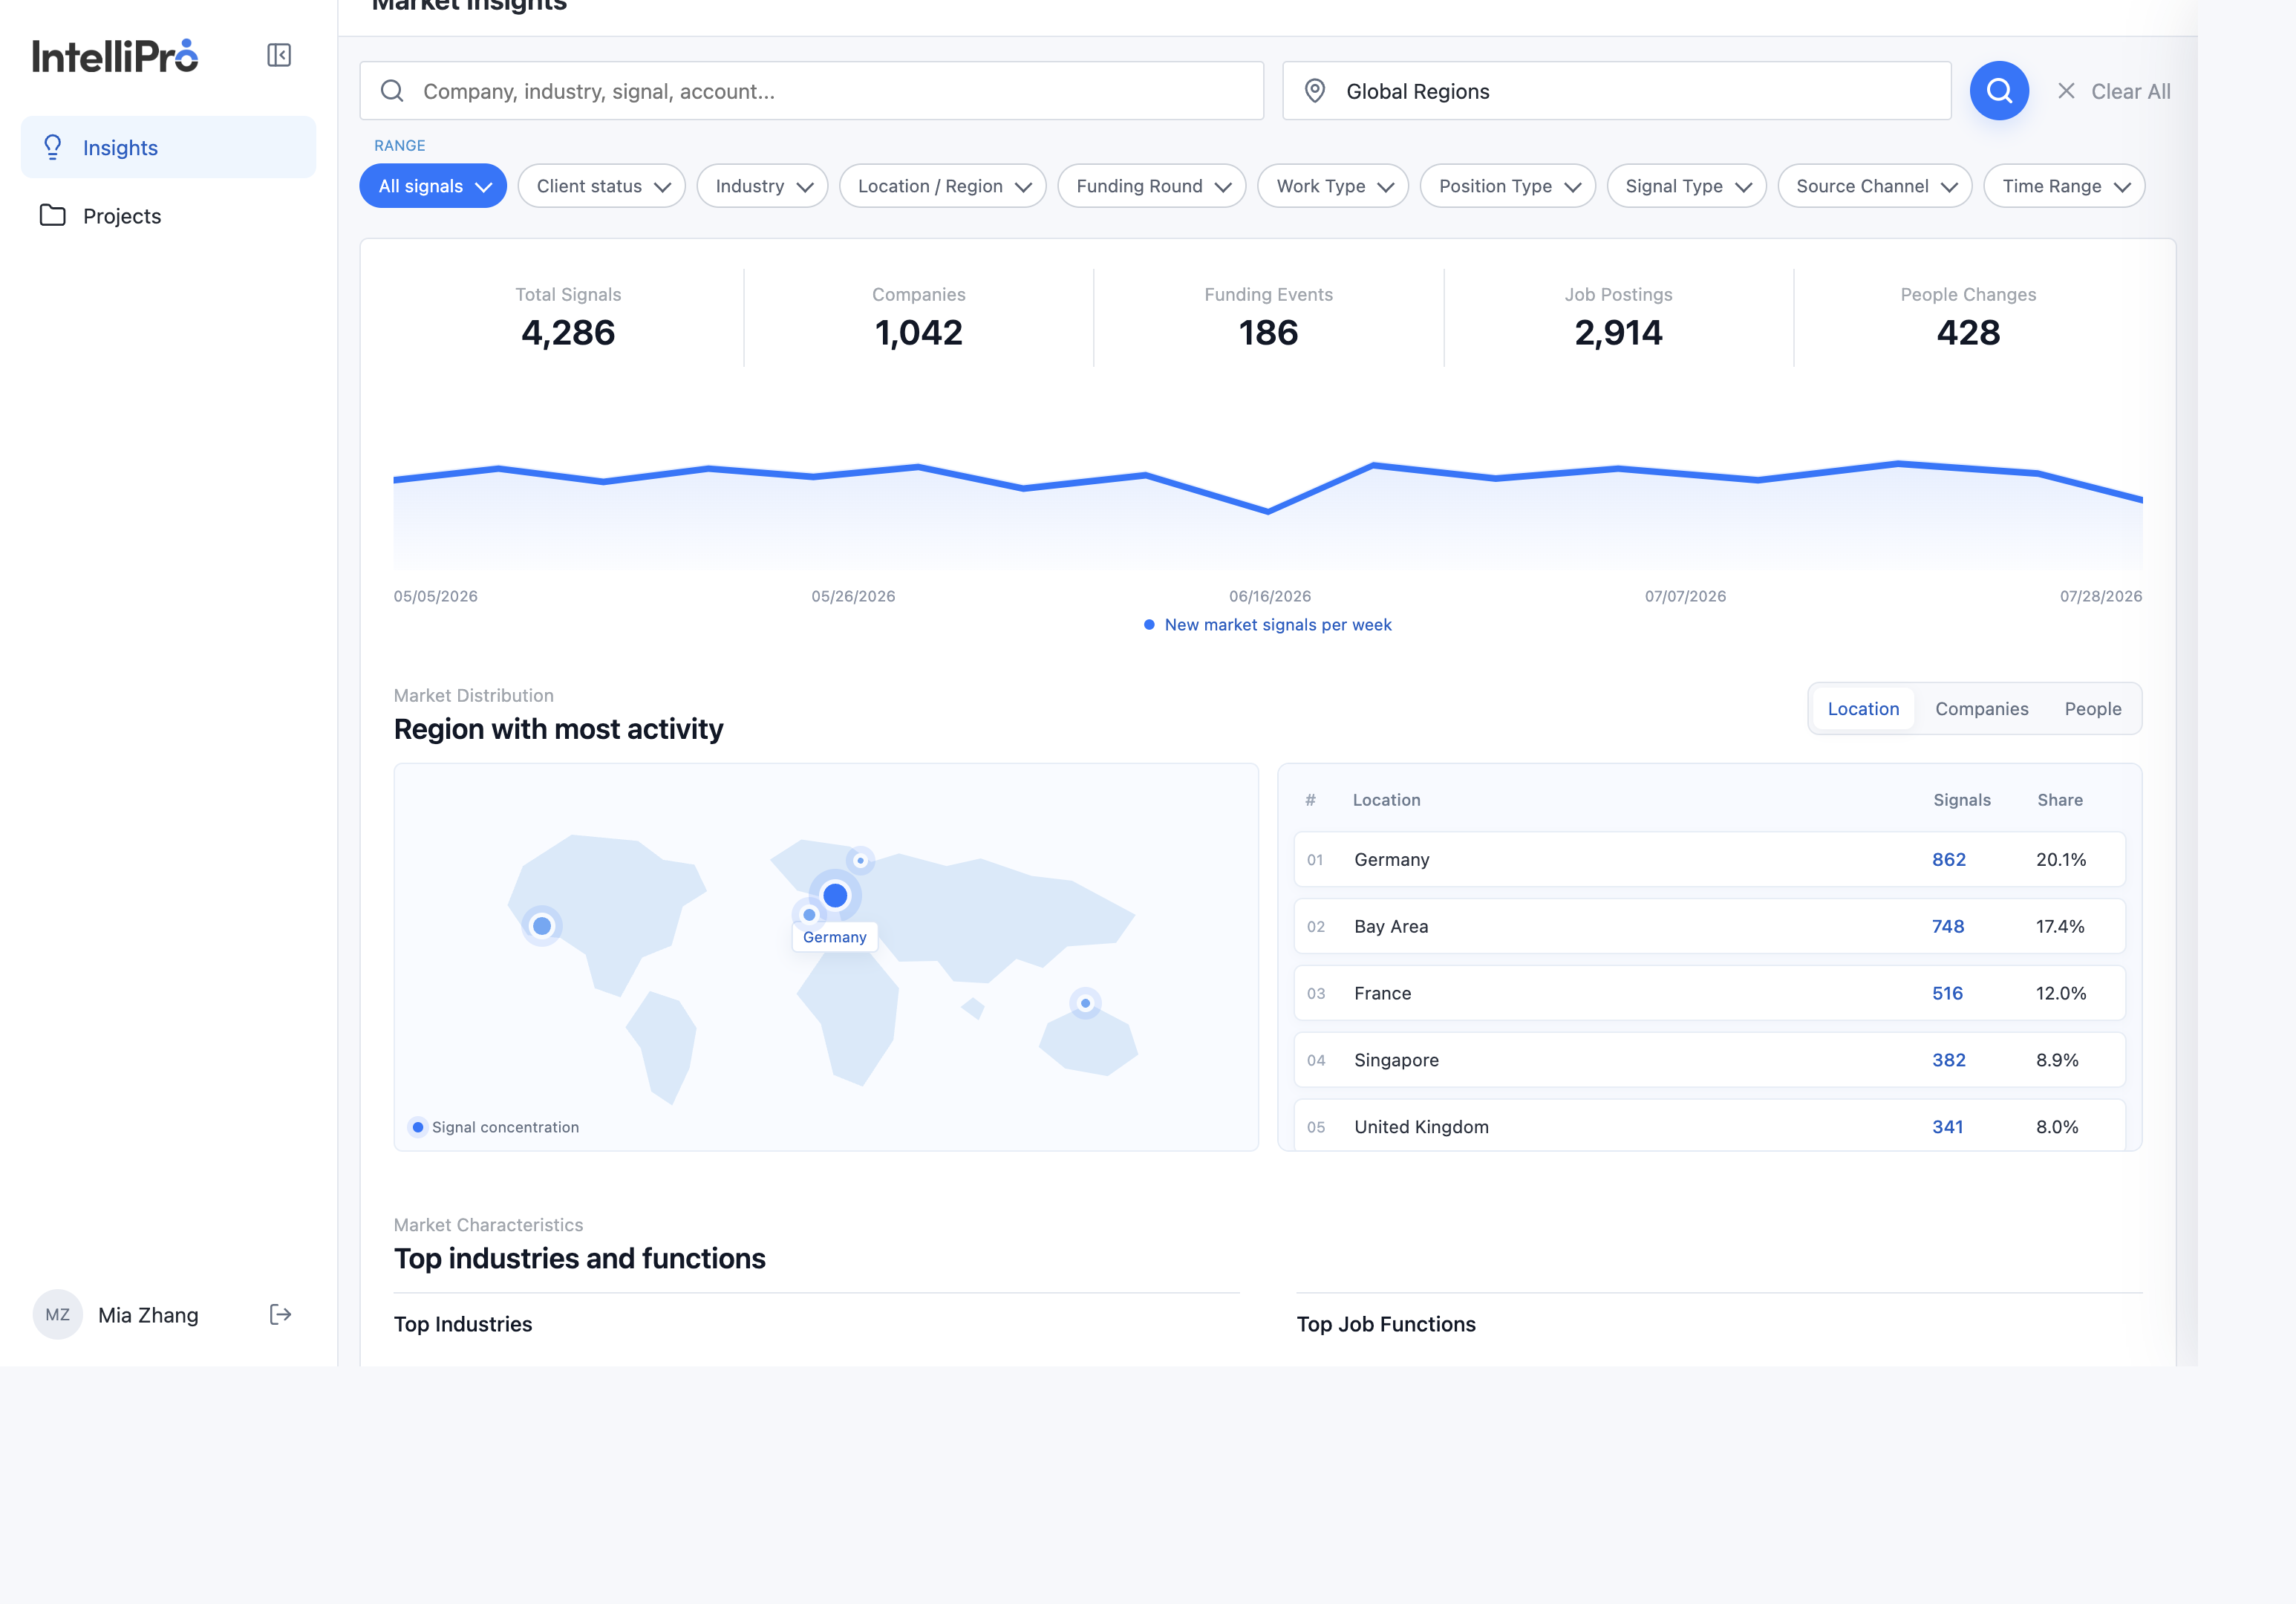Viewport: 2296px width, 1604px height.
Task: Click the X icon beside Clear All
Action: tap(2066, 91)
